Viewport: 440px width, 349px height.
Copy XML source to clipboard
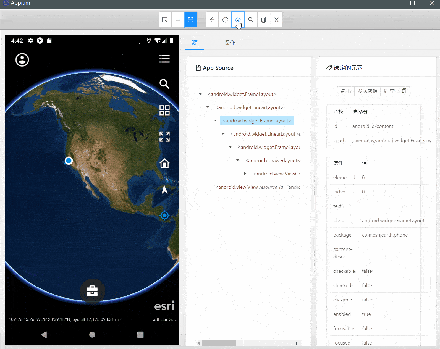(263, 20)
